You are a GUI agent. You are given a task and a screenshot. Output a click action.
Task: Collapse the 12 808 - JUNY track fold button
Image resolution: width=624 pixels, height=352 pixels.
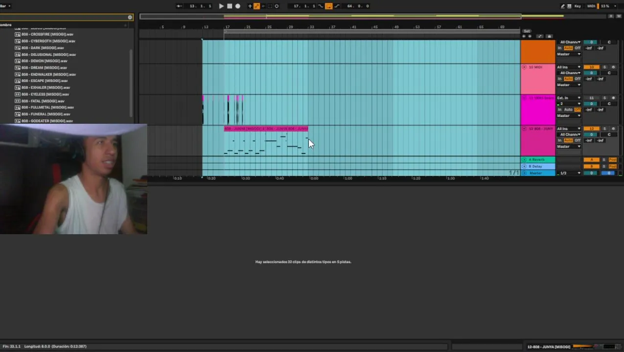coord(524,129)
